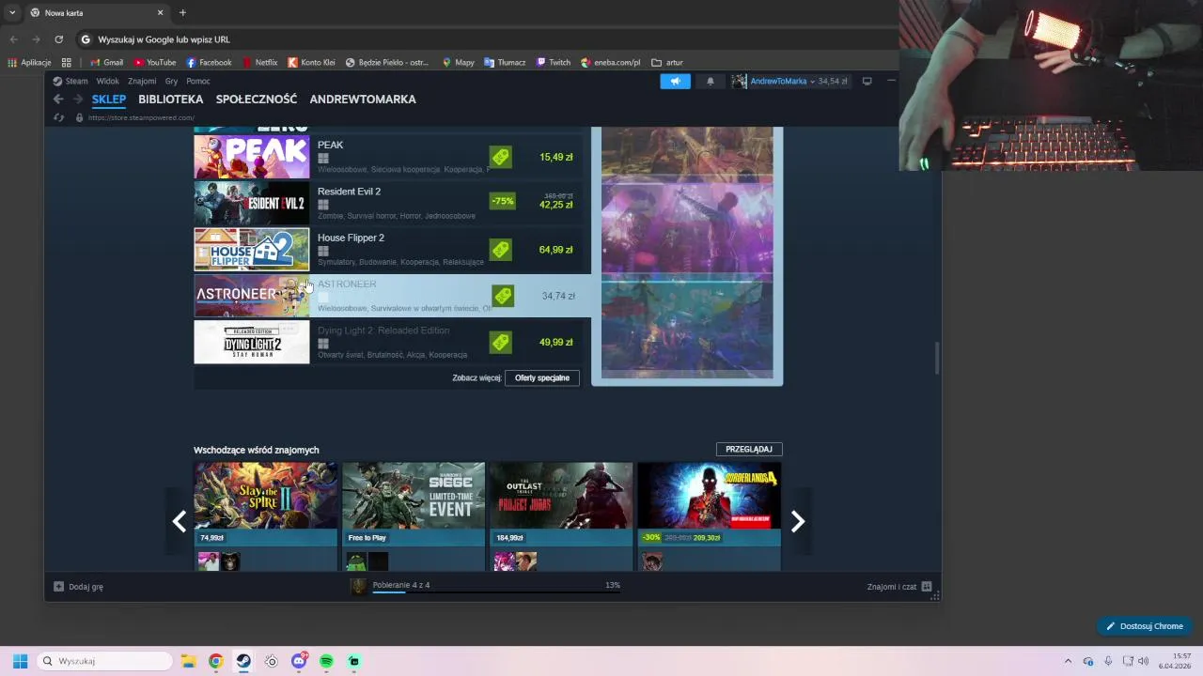Switch to the SPOŁECZNOŚĆ tab

pyautogui.click(x=257, y=100)
